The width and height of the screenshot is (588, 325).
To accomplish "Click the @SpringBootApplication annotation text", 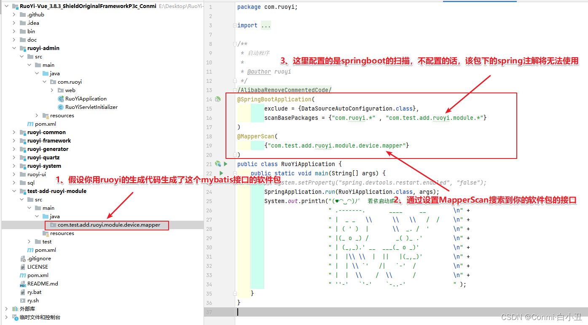I will (274, 99).
